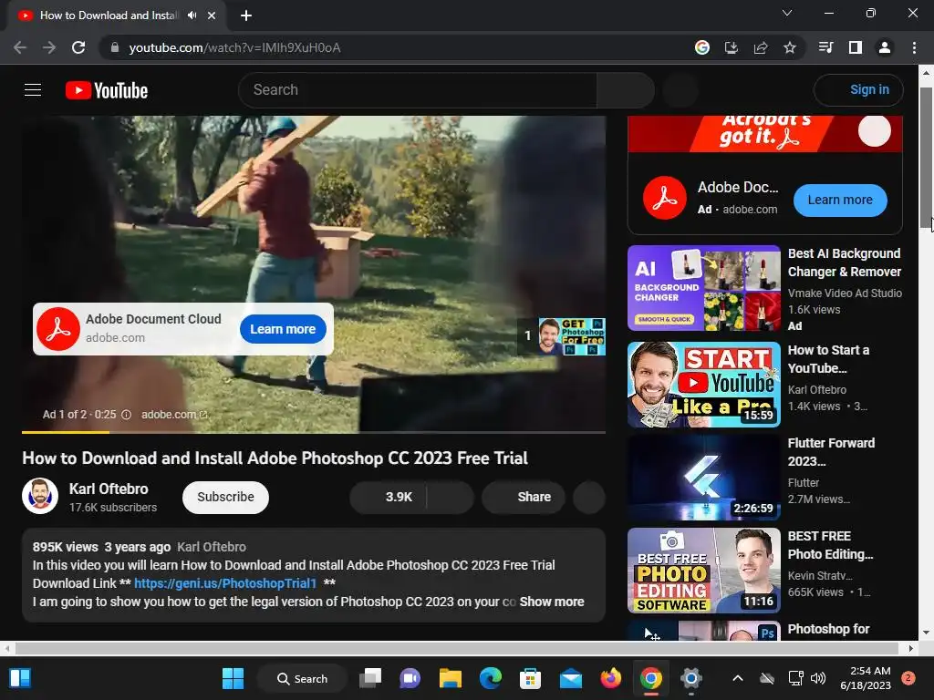Sign in to YouTube
Image resolution: width=934 pixels, height=700 pixels.
coord(858,90)
